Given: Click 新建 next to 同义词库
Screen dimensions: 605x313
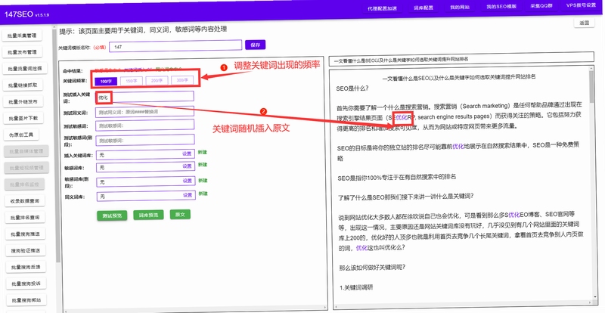Looking at the screenshot, I should 203,194.
